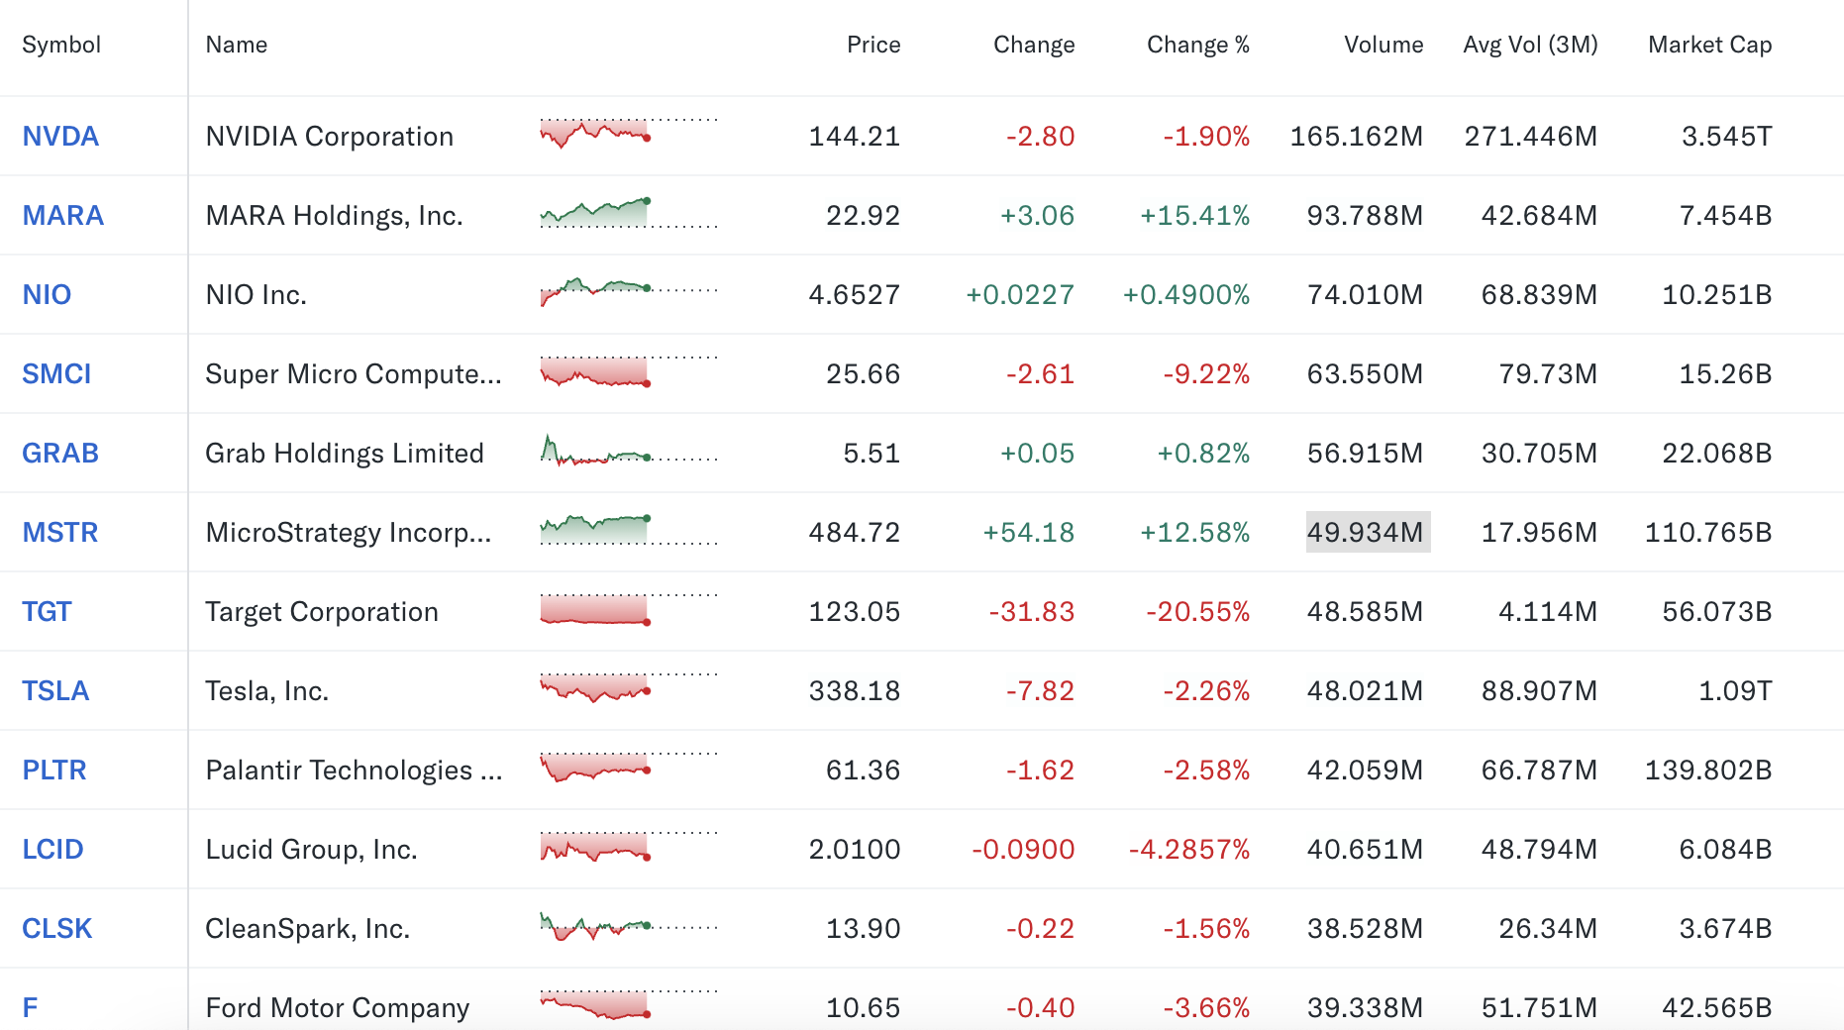
Task: Select the SMCI ticker link
Action: [x=56, y=374]
